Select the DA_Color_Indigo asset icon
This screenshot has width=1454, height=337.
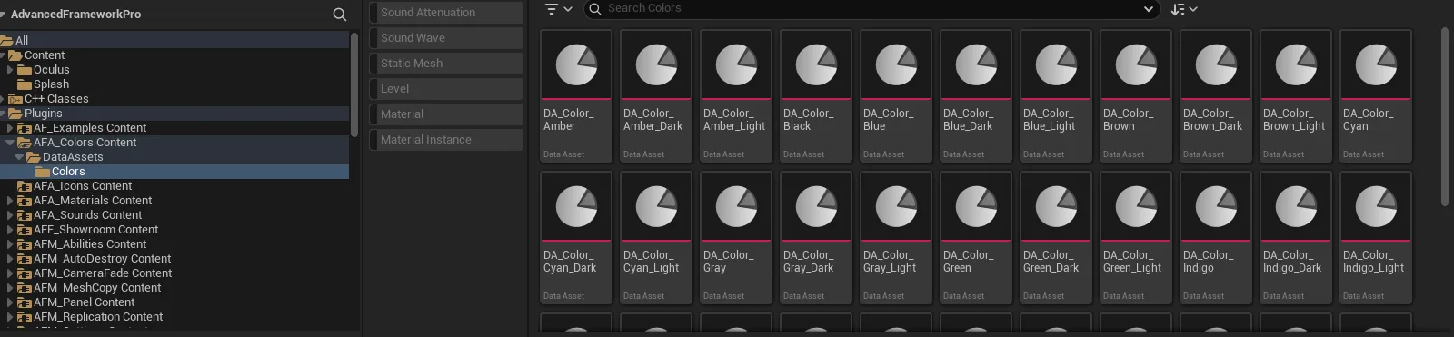1216,207
